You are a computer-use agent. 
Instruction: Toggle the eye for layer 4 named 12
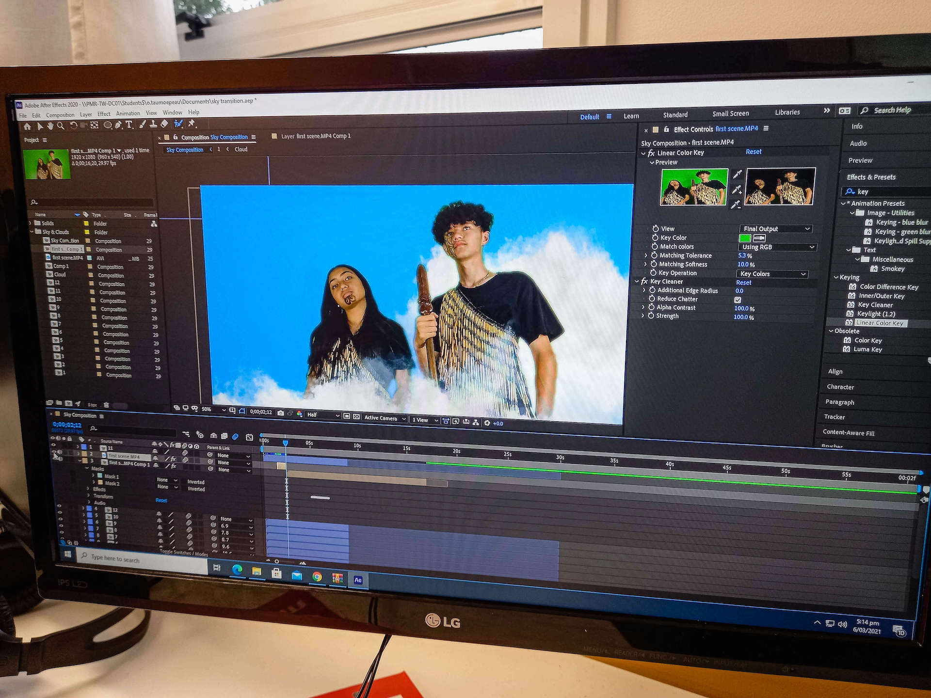pyautogui.click(x=59, y=506)
